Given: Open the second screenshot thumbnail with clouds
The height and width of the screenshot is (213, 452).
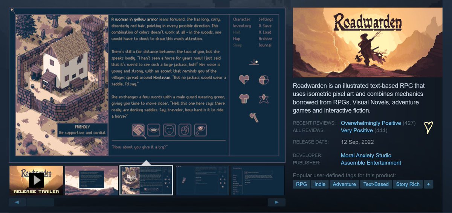Looking at the screenshot, I should 91,180.
